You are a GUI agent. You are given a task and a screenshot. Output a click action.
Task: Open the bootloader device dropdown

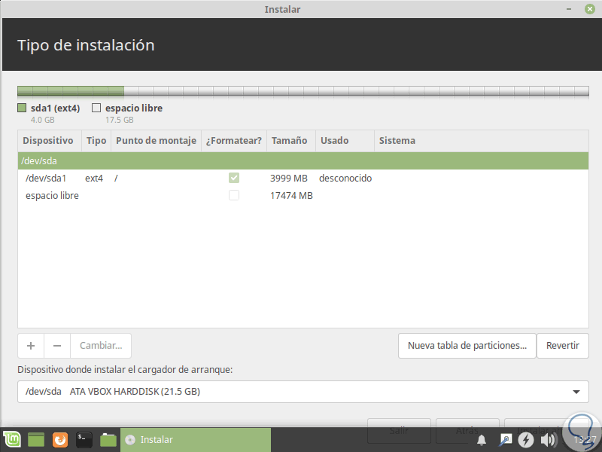tap(303, 392)
